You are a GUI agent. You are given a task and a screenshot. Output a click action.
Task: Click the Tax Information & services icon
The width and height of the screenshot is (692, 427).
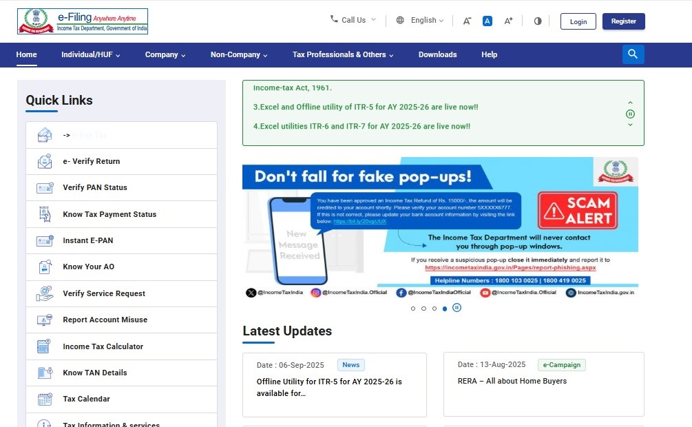[x=43, y=424]
